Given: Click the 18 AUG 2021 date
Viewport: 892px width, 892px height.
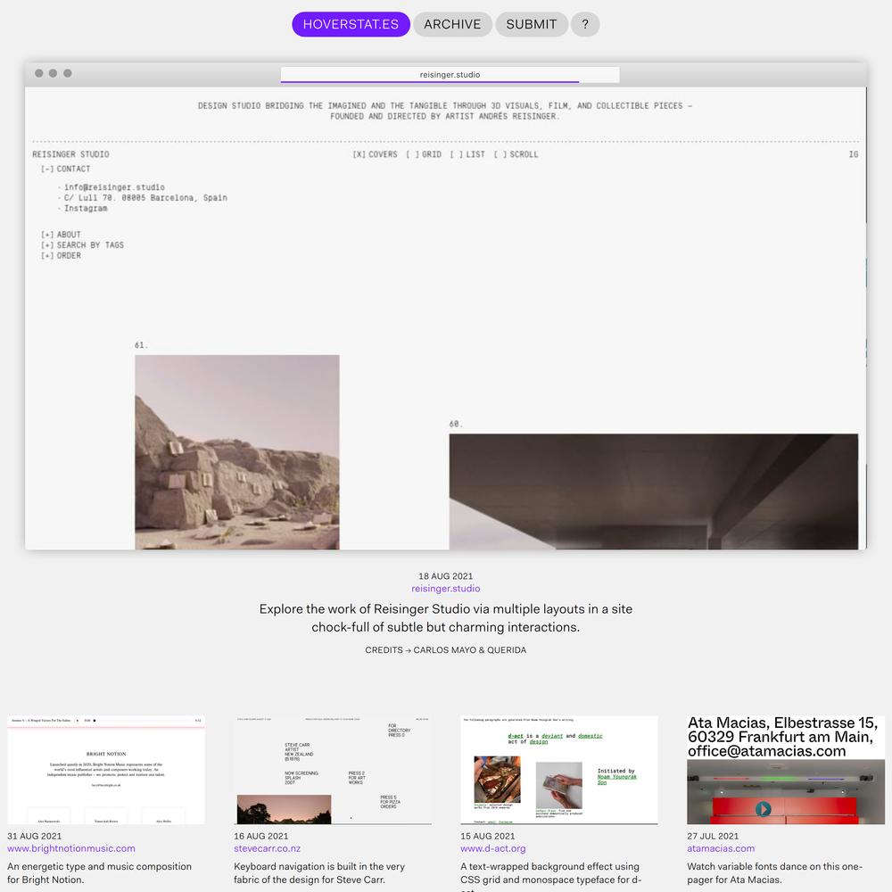Looking at the screenshot, I should pos(445,576).
